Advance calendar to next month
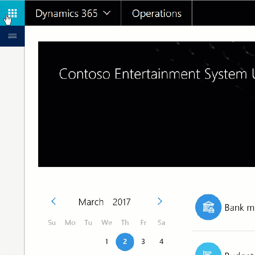The image size is (255, 255). 160,202
